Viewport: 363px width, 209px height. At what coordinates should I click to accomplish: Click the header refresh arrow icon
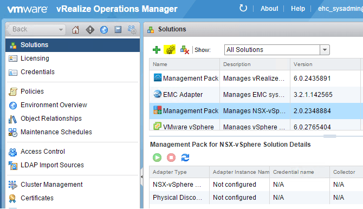point(243,8)
